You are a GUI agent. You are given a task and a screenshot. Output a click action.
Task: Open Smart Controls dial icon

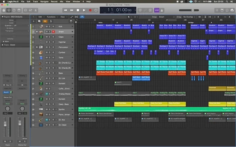coord(25,10)
